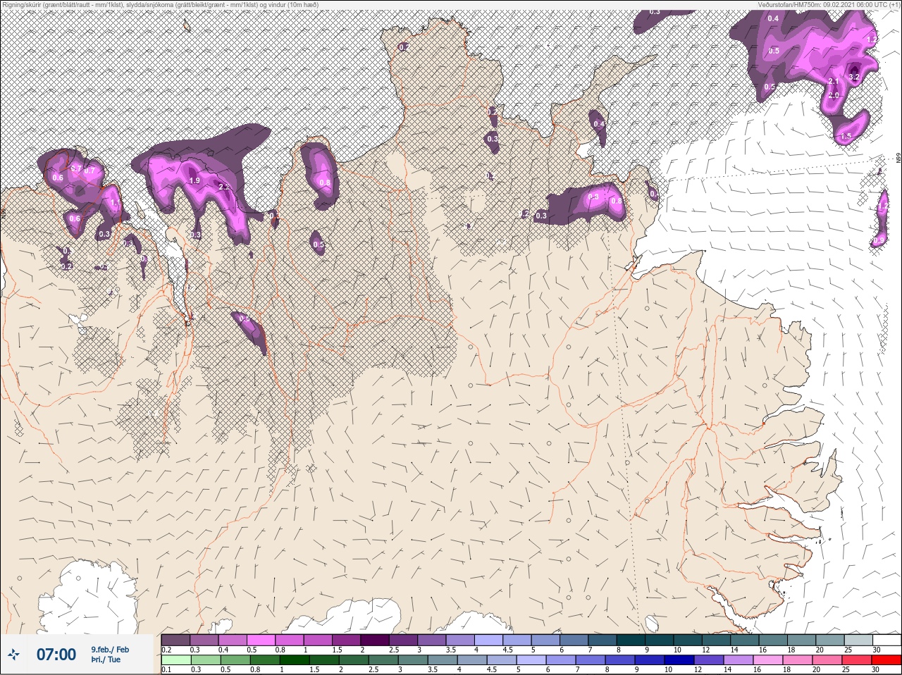This screenshot has height=675, width=902.
Task: Click the 2.1 precipitation value on the map
Action: point(832,82)
